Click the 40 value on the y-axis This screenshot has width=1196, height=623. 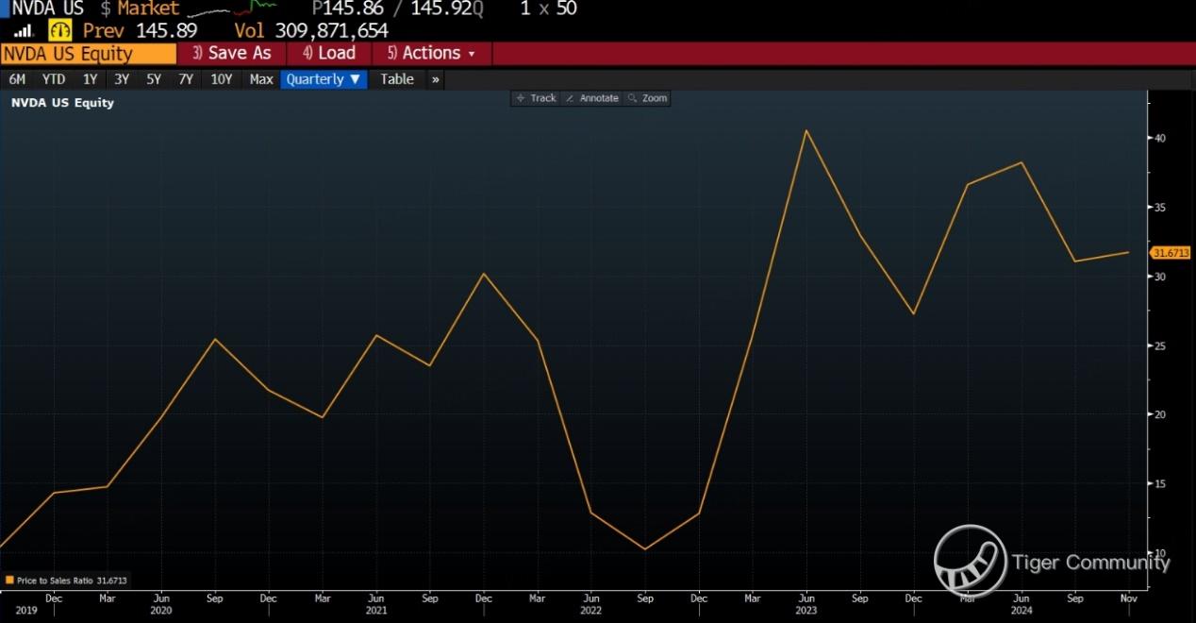point(1161,138)
